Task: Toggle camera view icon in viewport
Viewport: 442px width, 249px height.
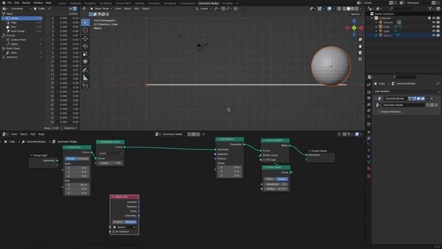Action: tap(360, 53)
